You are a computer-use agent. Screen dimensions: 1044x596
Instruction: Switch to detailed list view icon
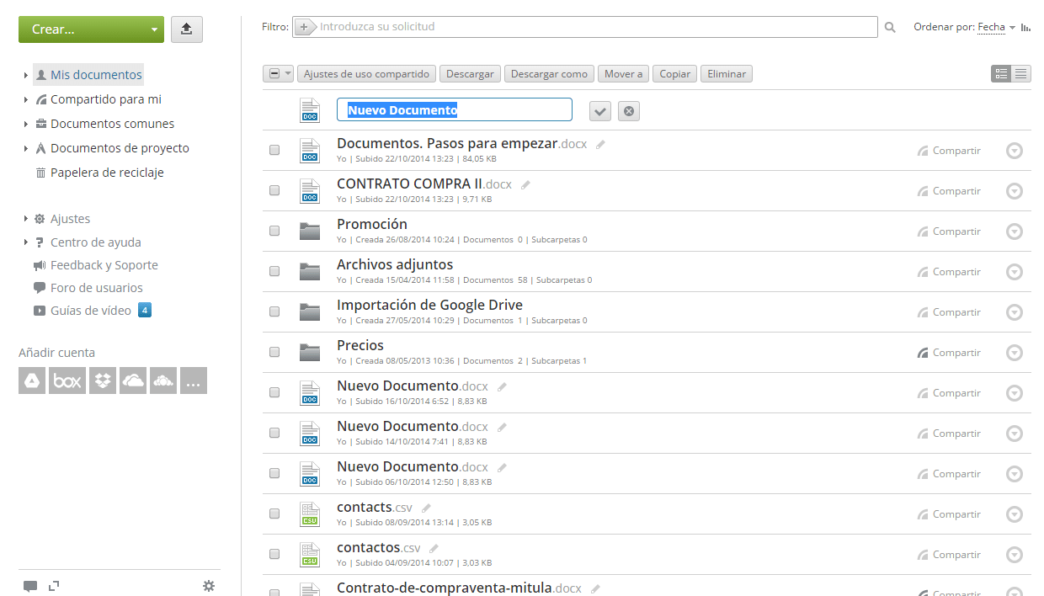(1001, 74)
